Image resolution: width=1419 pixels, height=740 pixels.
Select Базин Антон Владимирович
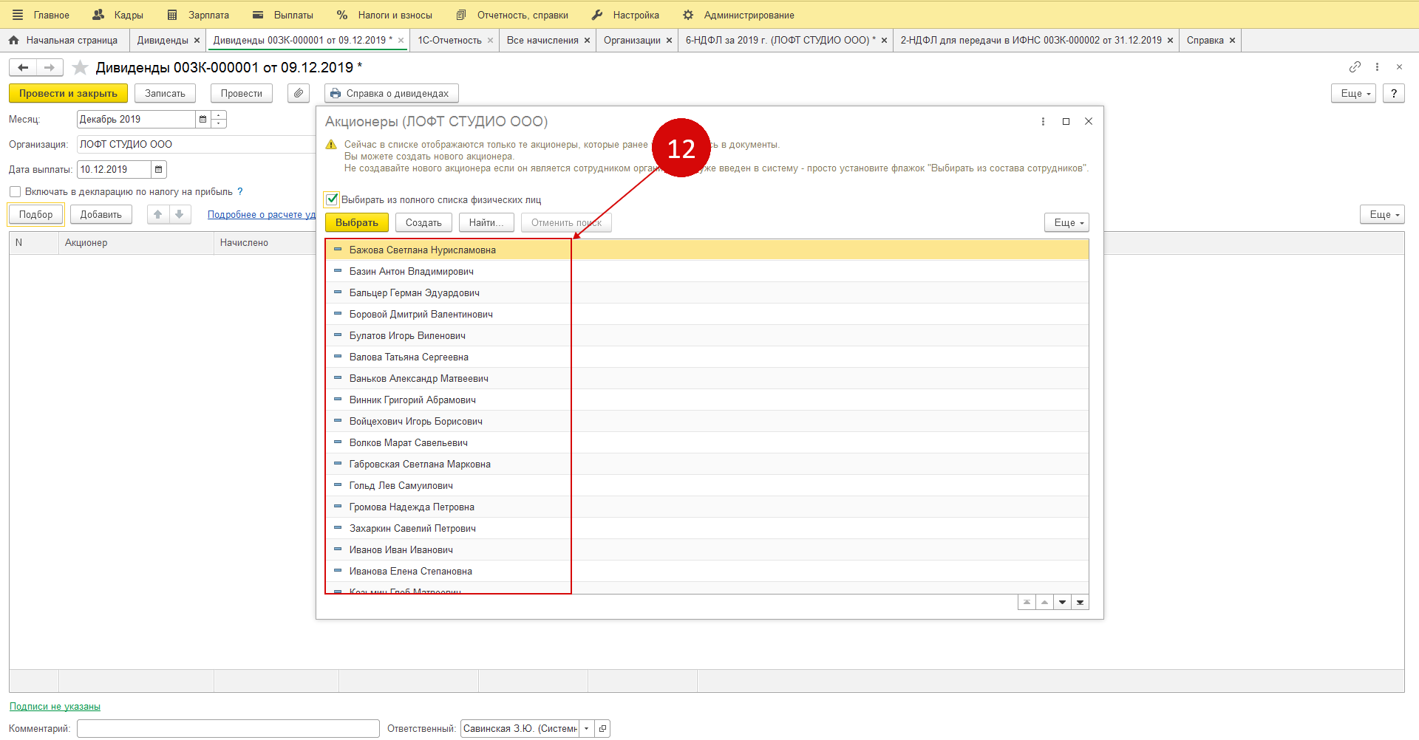tap(707, 271)
